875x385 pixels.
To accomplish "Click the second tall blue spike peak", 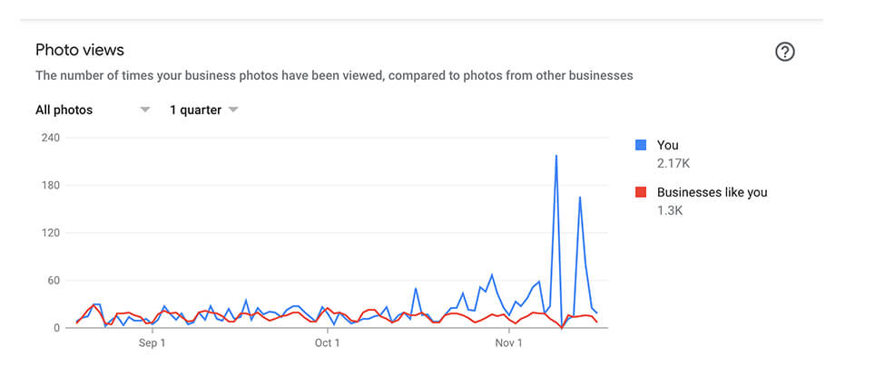I will (580, 197).
